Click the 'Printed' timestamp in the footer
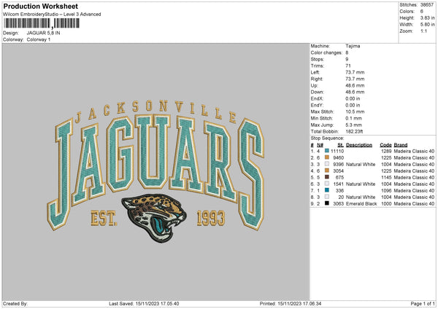438x309 pixels. (291, 303)
